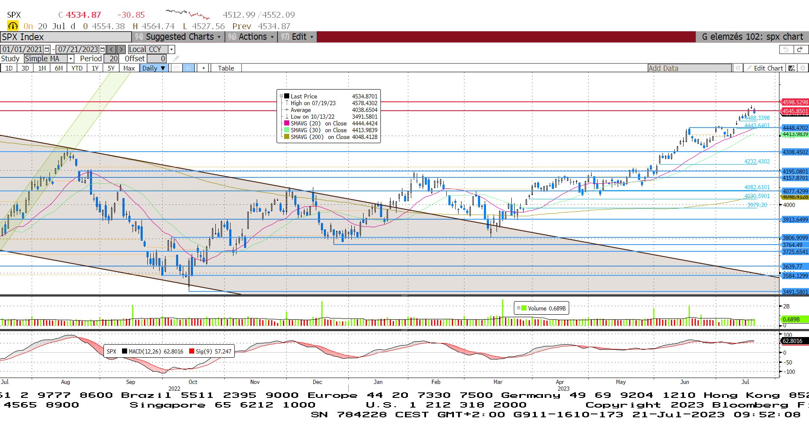
Task: Click the double-chevron collapse icon
Action: point(738,68)
